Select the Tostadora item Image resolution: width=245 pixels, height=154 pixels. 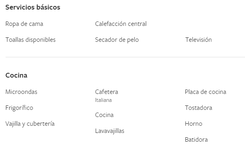point(199,108)
